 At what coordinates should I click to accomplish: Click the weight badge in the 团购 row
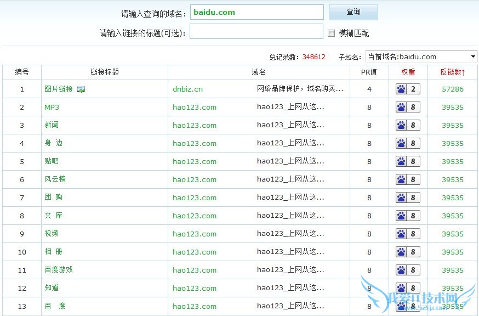(408, 198)
